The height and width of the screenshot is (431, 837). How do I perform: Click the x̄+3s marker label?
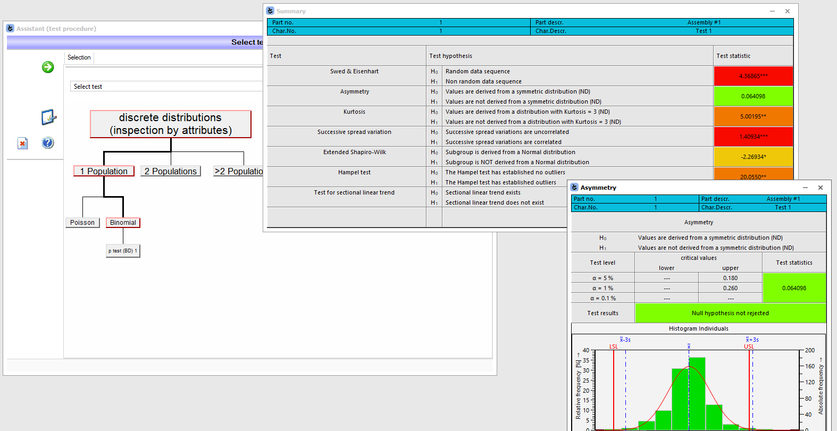[x=752, y=340]
